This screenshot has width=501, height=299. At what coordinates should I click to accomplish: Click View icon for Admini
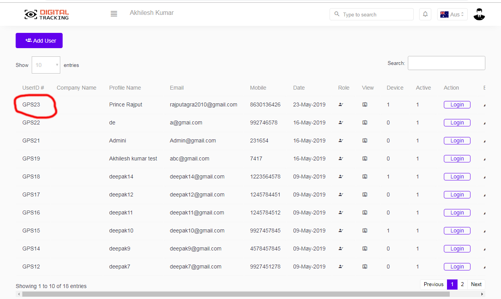pos(365,140)
